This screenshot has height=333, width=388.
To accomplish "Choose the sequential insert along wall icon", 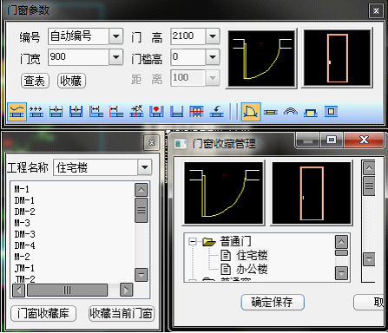I will tap(36, 112).
